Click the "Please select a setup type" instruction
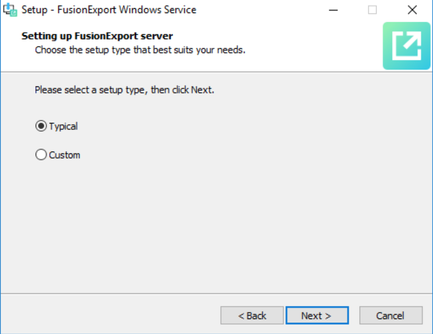This screenshot has height=334, width=433. tap(124, 90)
